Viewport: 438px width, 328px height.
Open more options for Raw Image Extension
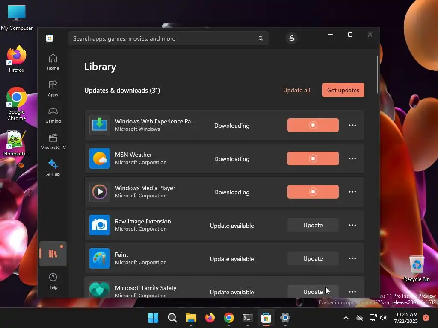(x=352, y=225)
